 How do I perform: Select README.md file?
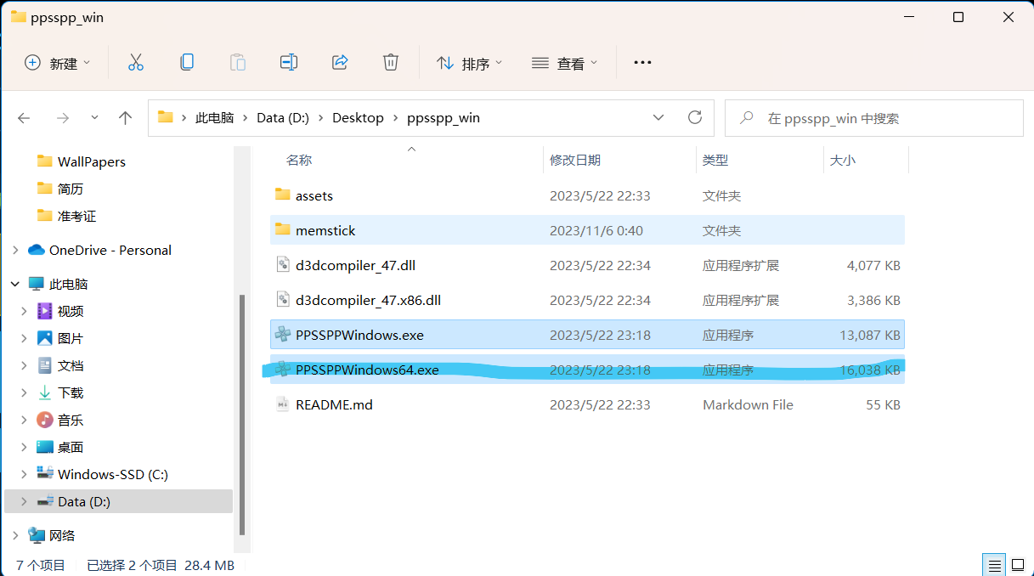(x=587, y=404)
